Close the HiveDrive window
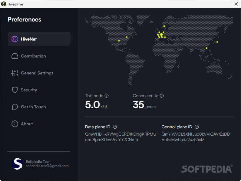 [236, 4]
